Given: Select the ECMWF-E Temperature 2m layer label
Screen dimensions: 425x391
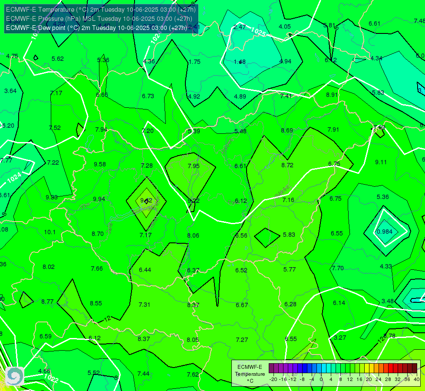Looking at the screenshot, I should click(101, 10).
